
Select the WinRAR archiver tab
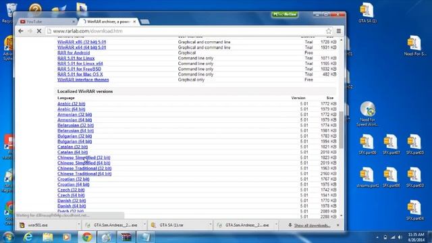click(x=109, y=22)
